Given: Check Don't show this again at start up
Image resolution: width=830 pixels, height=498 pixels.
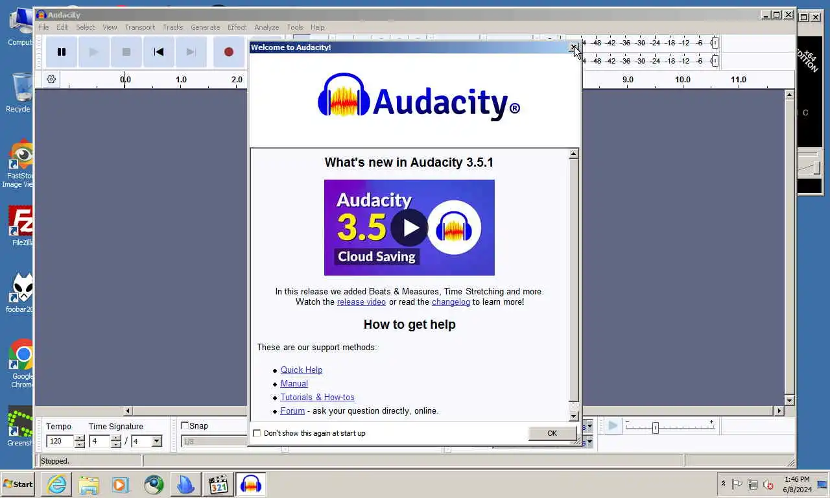Looking at the screenshot, I should point(257,433).
